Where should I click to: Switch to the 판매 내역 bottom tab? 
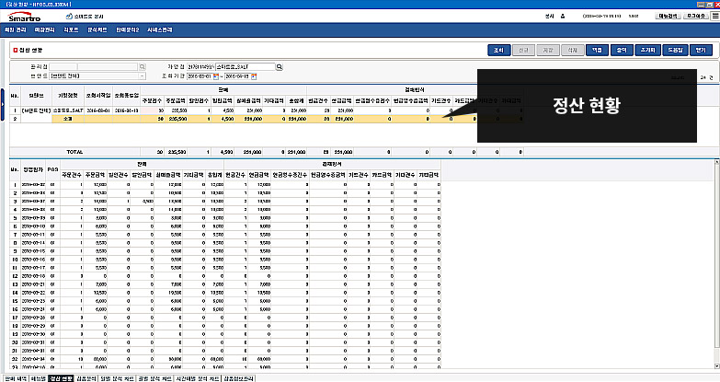16,378
